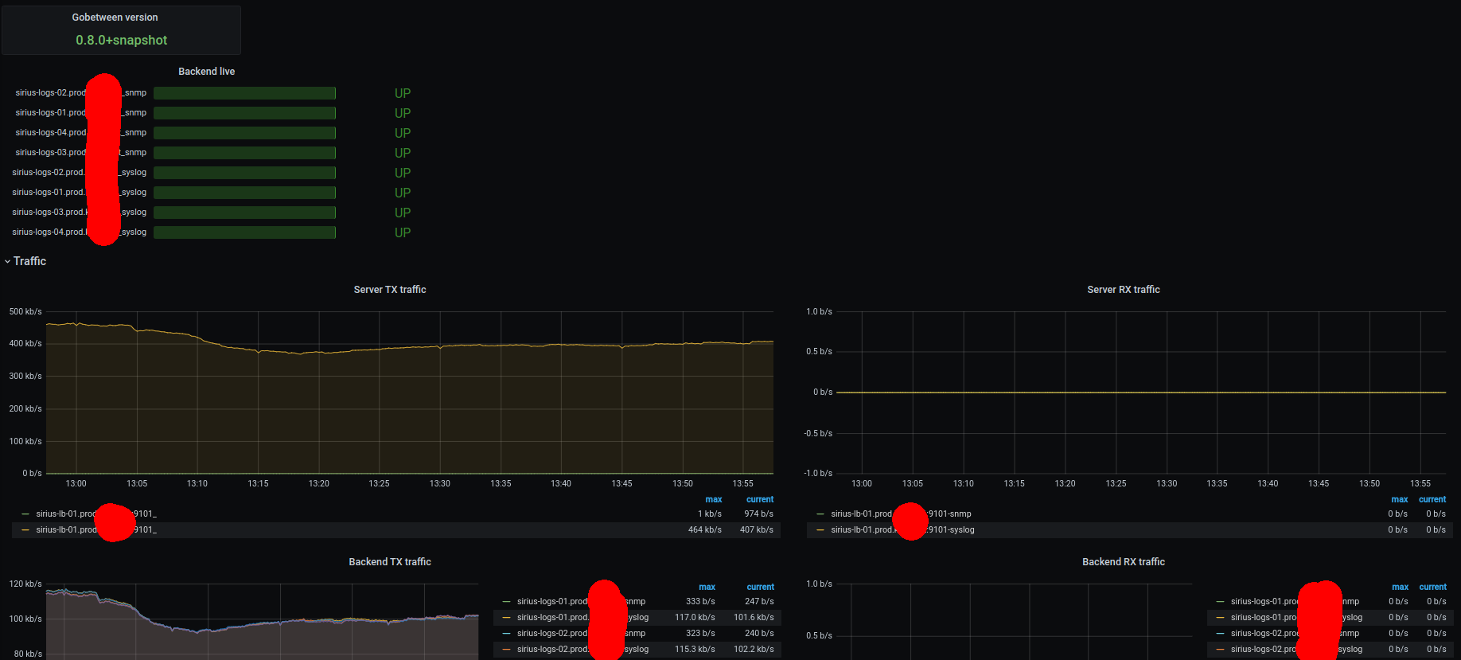
Task: Select the sirius-logs-02 snmp backend live bar
Action: 244,93
